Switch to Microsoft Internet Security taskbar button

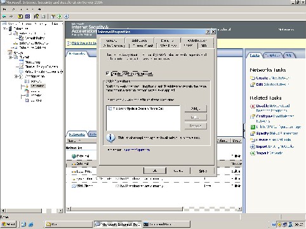pyautogui.click(x=117, y=225)
